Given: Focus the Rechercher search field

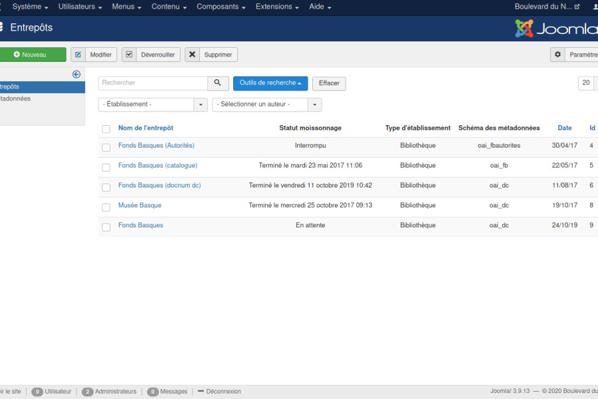Looking at the screenshot, I should [153, 83].
